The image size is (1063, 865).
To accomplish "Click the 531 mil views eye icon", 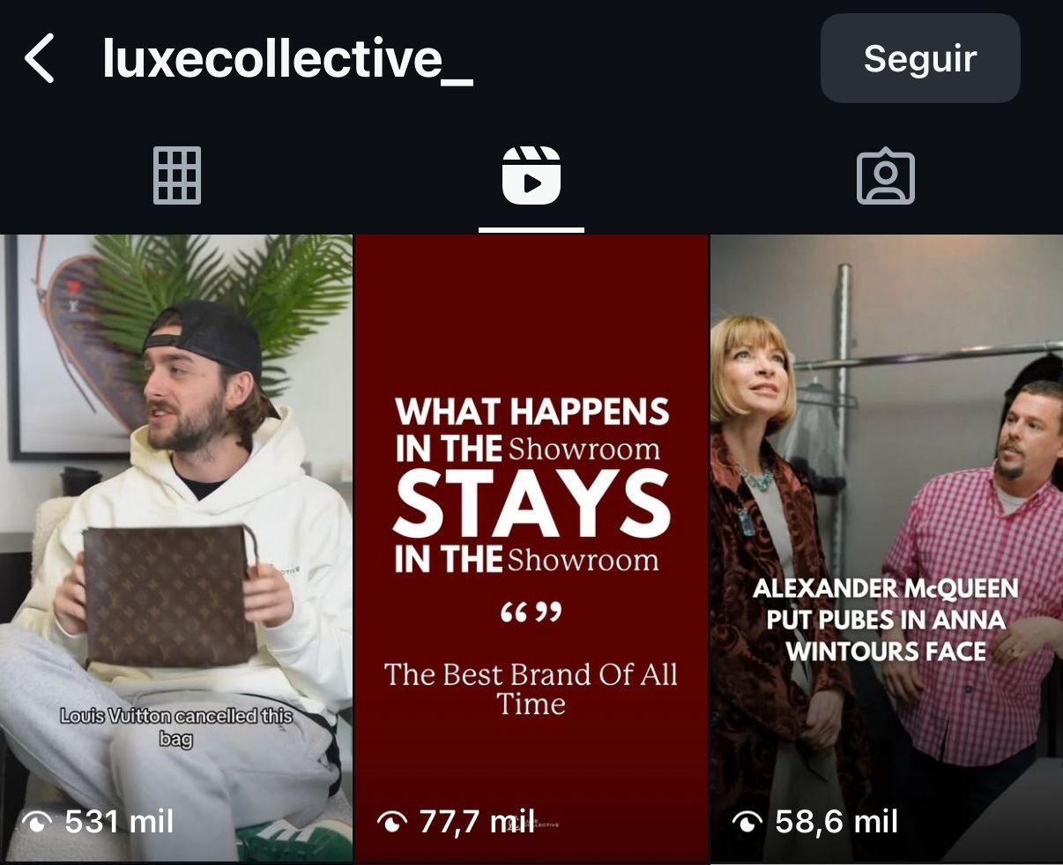I will click(x=36, y=823).
